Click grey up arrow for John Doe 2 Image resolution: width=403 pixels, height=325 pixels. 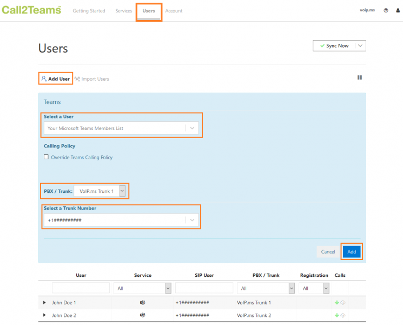(342, 315)
